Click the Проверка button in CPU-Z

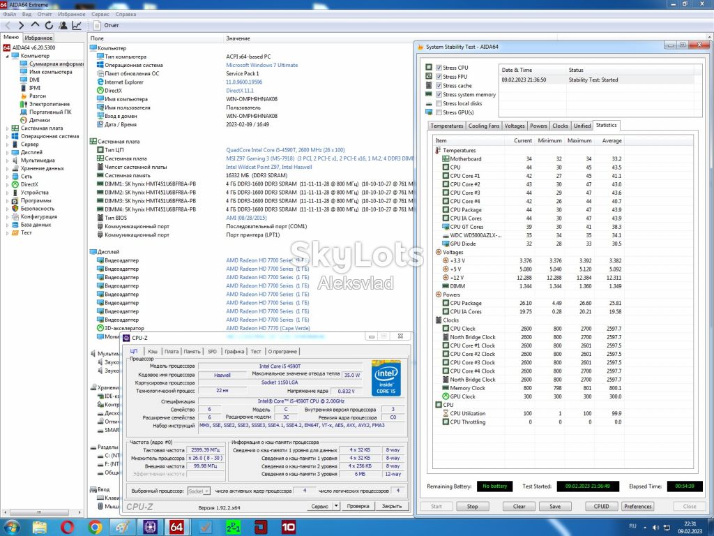[358, 506]
